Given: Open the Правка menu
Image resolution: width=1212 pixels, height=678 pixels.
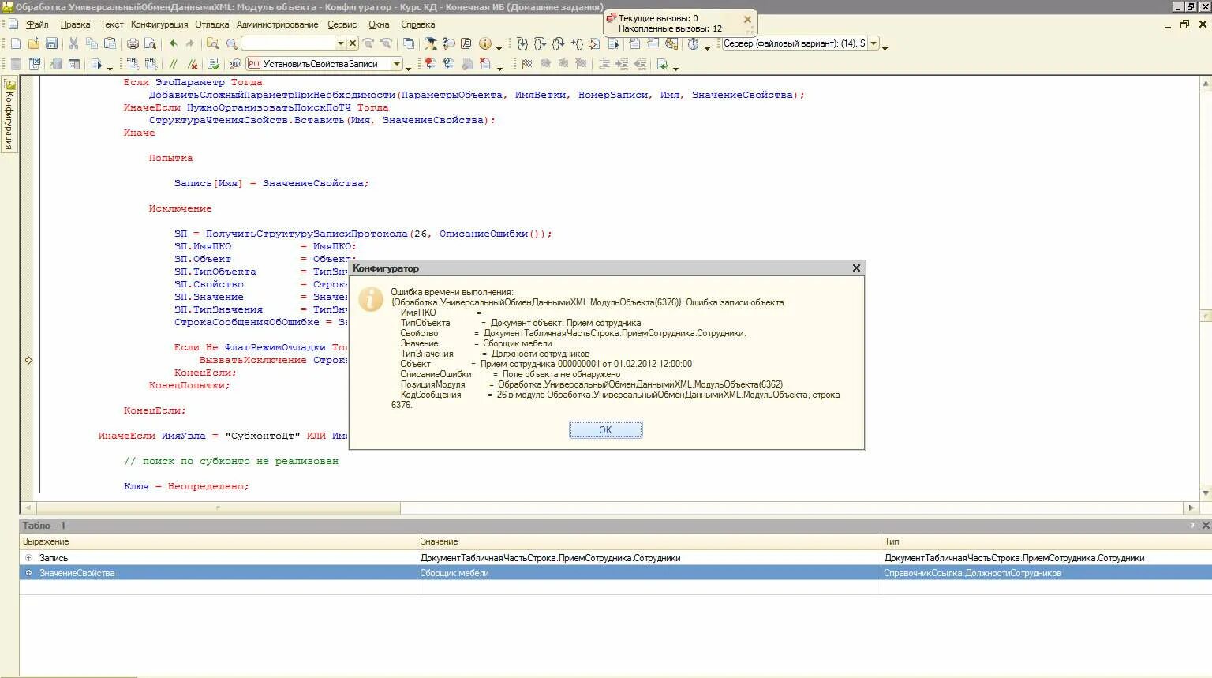Looking at the screenshot, I should click(75, 24).
